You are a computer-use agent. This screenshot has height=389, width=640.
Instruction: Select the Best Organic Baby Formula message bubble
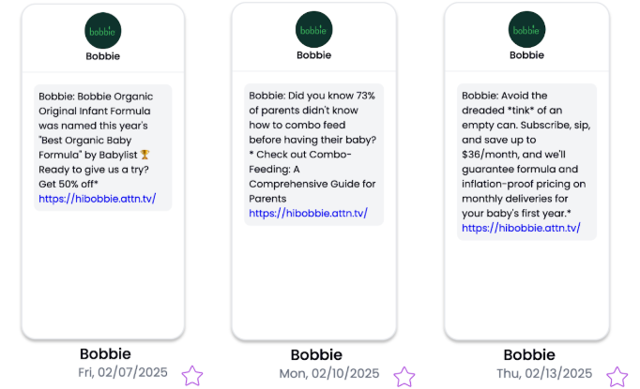[x=103, y=147]
